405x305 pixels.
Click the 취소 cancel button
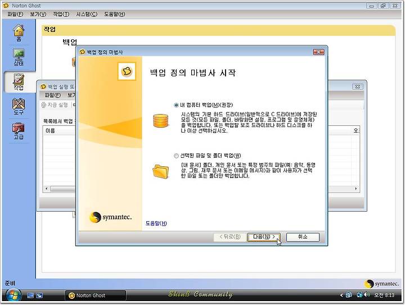(x=303, y=237)
